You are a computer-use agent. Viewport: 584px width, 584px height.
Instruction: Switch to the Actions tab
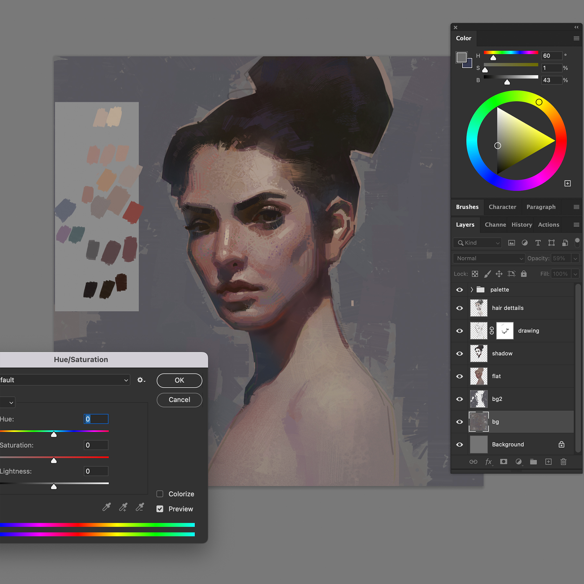(x=549, y=225)
